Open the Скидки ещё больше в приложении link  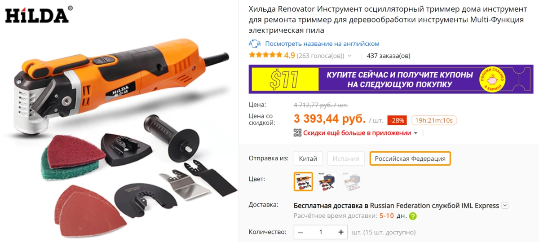(357, 133)
